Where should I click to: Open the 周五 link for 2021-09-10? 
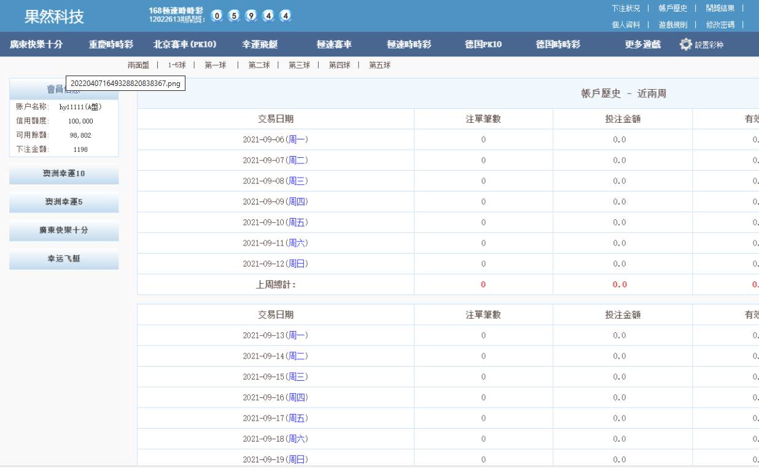(297, 222)
